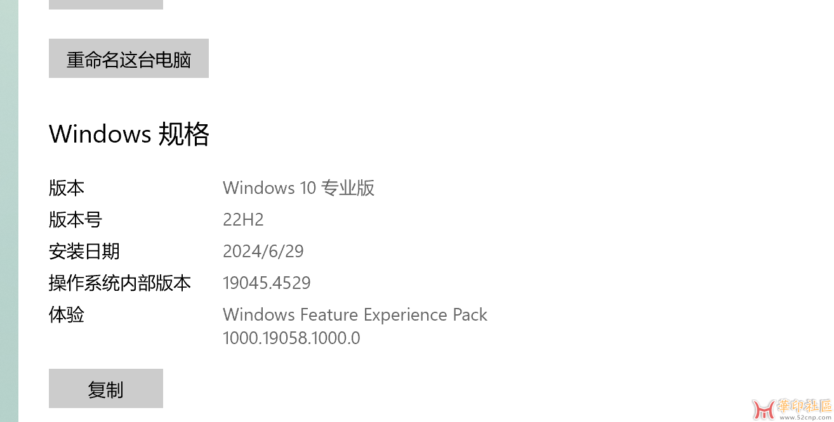Click the 复制 button under Windows specs
Viewport: 834px width, 422px height.
pos(106,388)
